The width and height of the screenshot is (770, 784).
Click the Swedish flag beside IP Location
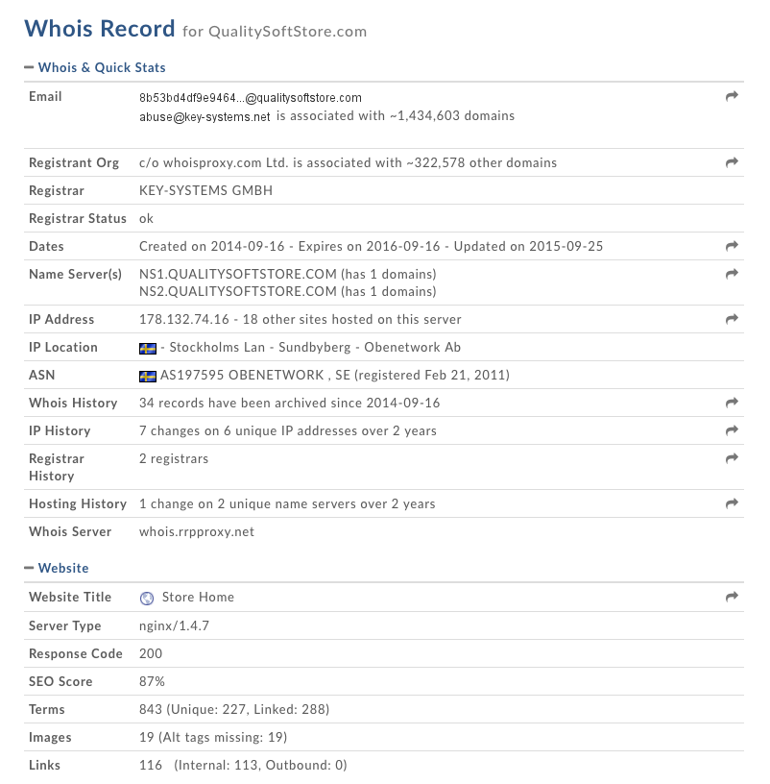point(148,348)
